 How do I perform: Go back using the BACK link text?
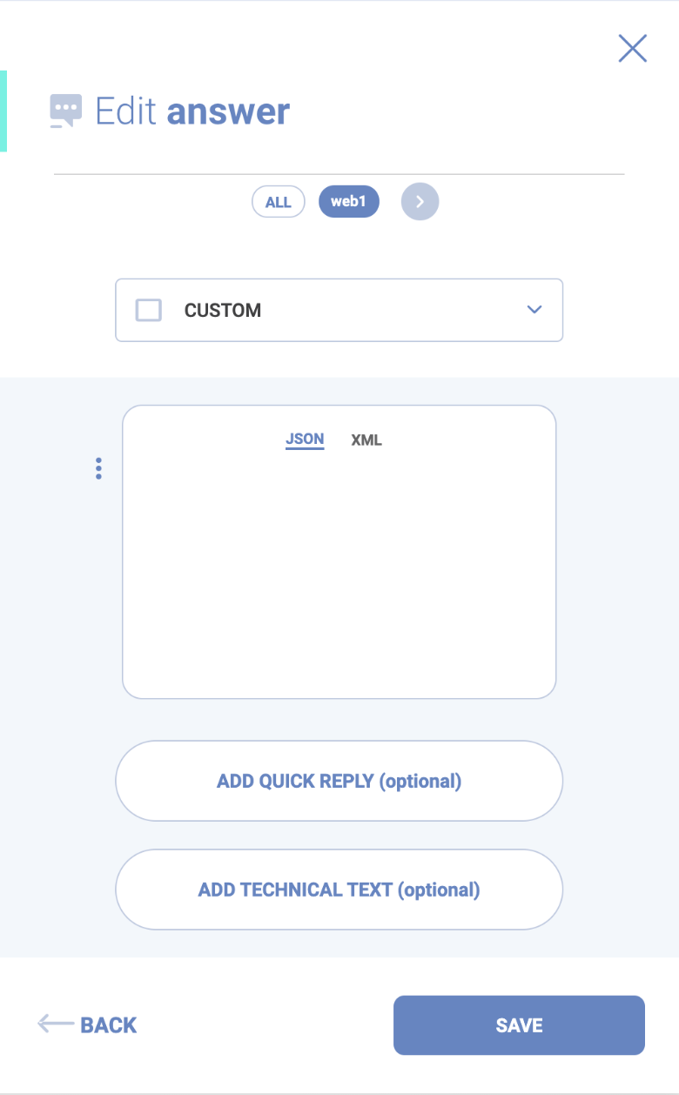tap(109, 1025)
